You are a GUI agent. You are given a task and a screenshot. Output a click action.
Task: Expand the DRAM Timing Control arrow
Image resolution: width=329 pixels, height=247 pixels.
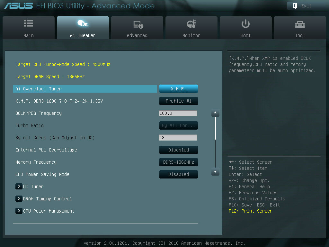click(19, 198)
